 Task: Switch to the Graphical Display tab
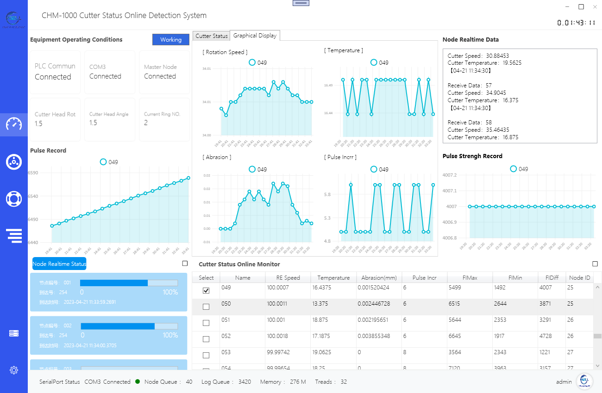pyautogui.click(x=255, y=36)
